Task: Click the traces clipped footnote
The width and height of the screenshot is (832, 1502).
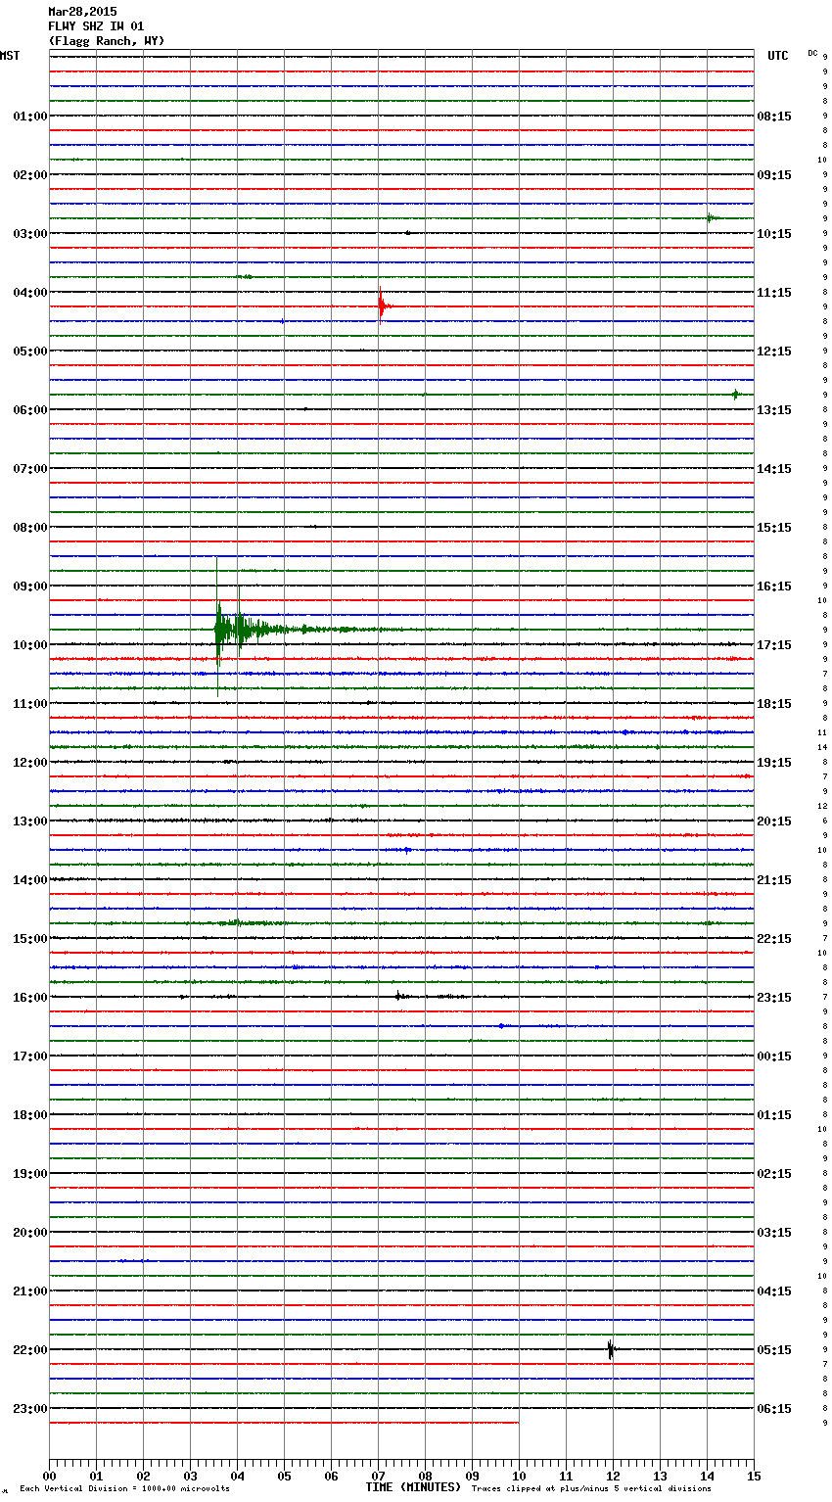Action: coord(591,1489)
